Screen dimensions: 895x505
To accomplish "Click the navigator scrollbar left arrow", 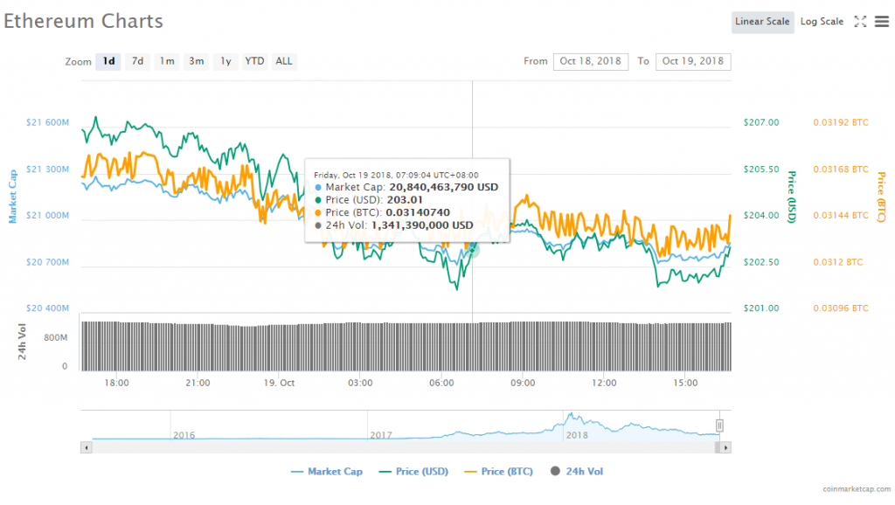I will pyautogui.click(x=86, y=447).
